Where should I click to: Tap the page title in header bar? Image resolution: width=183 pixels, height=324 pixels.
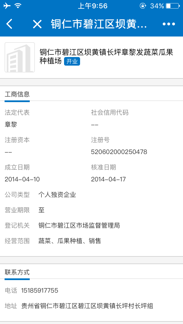(x=99, y=24)
